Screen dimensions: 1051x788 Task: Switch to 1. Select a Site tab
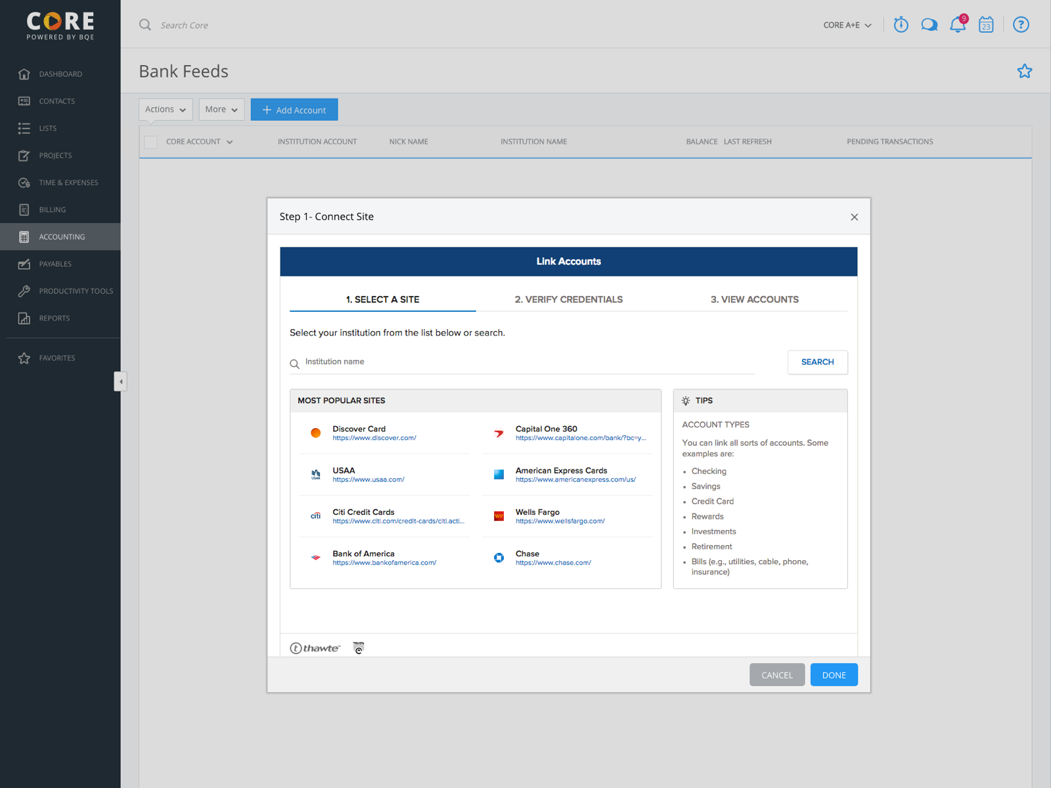[383, 299]
